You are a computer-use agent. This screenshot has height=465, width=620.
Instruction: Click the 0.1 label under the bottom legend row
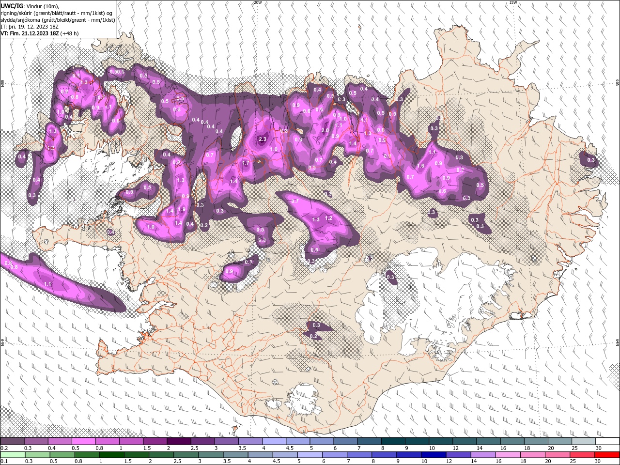tap(4, 461)
